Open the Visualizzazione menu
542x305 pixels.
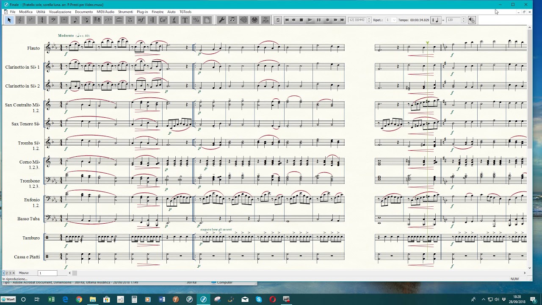60,12
